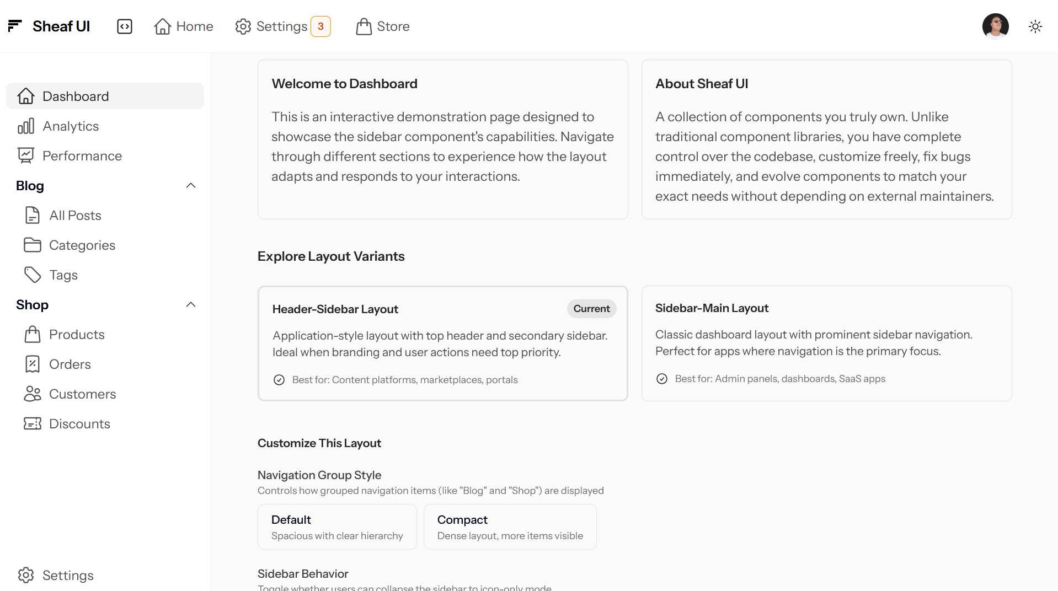Choose the Sidebar-Main Layout card
The image size is (1058, 591).
(826, 343)
